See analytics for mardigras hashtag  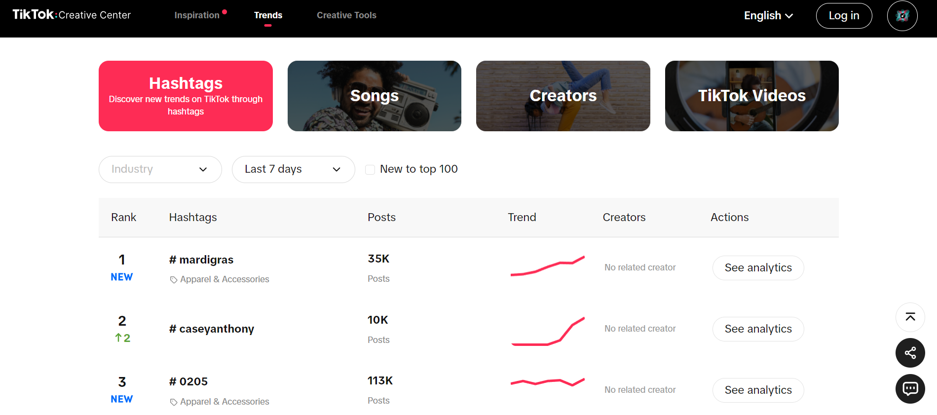[758, 267]
